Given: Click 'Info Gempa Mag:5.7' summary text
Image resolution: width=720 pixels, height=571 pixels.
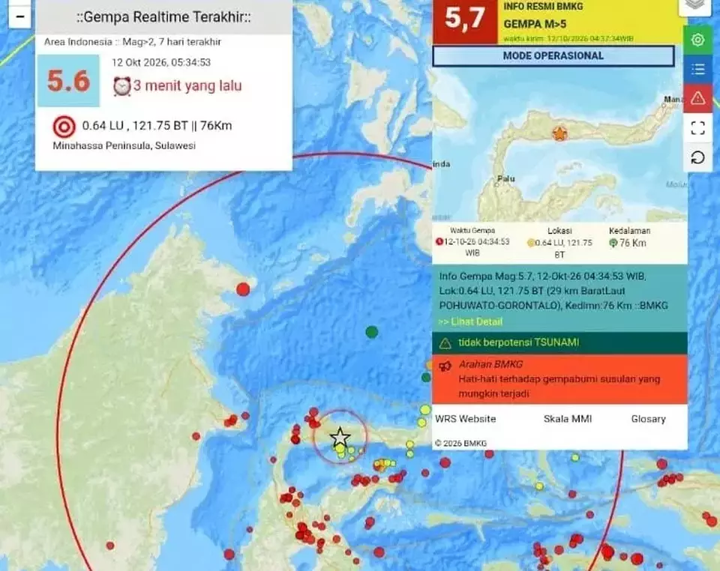Looking at the screenshot, I should click(553, 291).
